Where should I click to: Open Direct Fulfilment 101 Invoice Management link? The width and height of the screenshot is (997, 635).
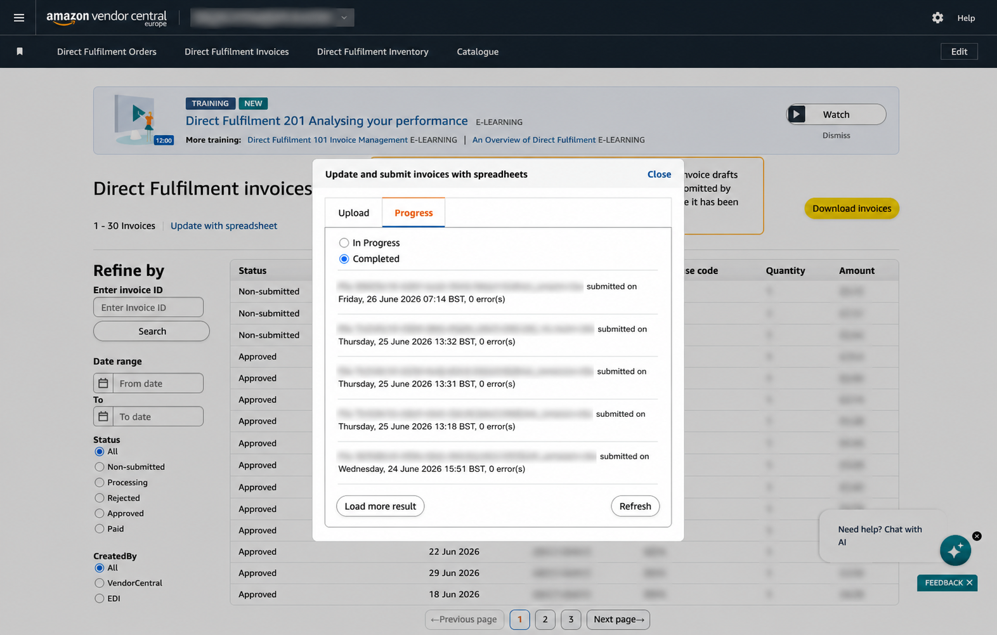coord(327,140)
